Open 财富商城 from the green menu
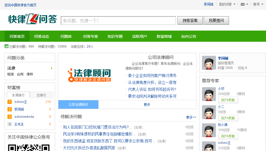Viewport: 266px width, 151px height. point(164,36)
